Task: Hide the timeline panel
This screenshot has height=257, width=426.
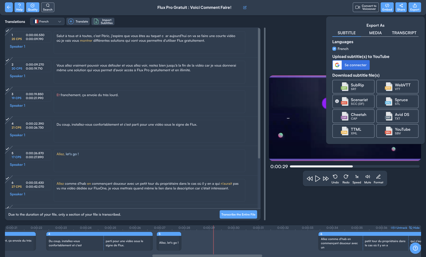Action: tap(414, 228)
